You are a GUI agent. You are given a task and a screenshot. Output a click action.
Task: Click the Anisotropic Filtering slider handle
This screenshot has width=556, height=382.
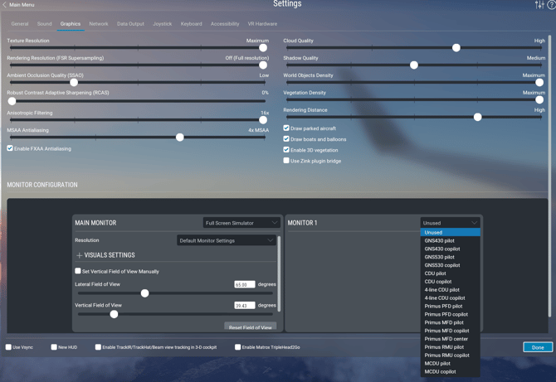click(x=263, y=119)
